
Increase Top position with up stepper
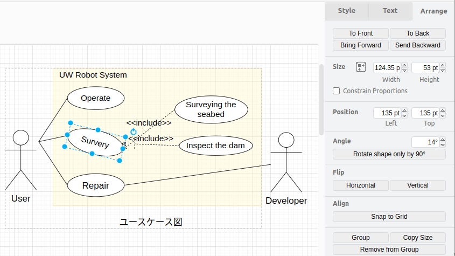[x=443, y=110]
